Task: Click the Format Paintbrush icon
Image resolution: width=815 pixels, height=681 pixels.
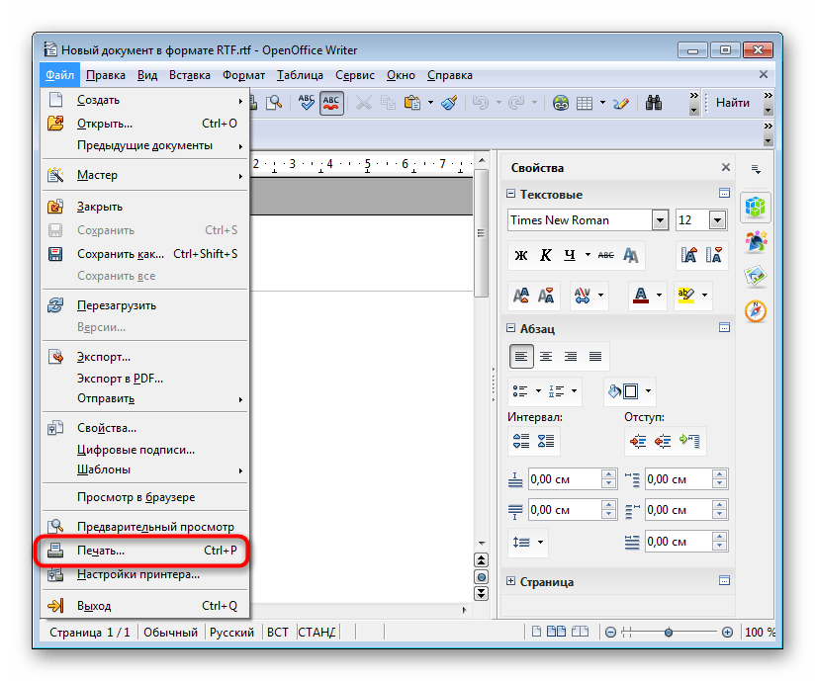Action: pyautogui.click(x=448, y=102)
